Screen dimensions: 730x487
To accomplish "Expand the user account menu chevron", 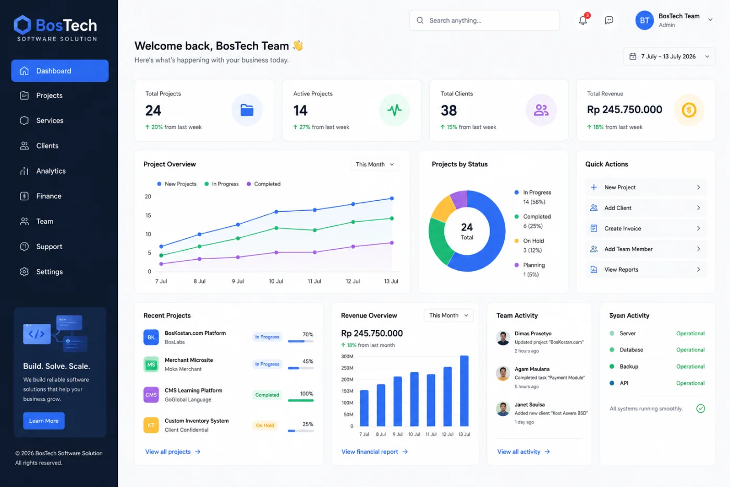I will coord(710,20).
